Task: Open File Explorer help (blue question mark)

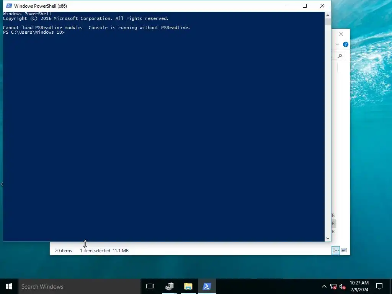Action: coord(346,44)
